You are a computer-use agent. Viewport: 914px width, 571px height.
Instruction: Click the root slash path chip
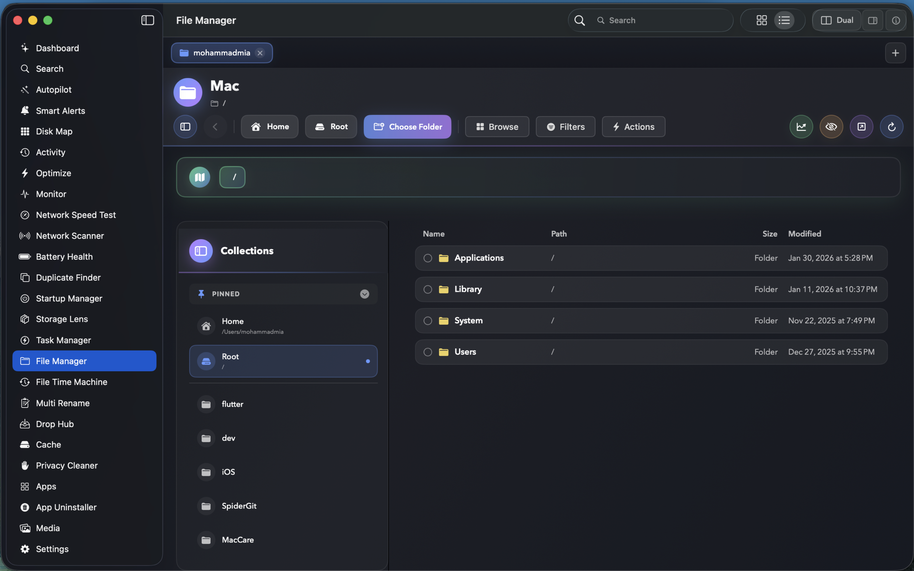pos(232,177)
